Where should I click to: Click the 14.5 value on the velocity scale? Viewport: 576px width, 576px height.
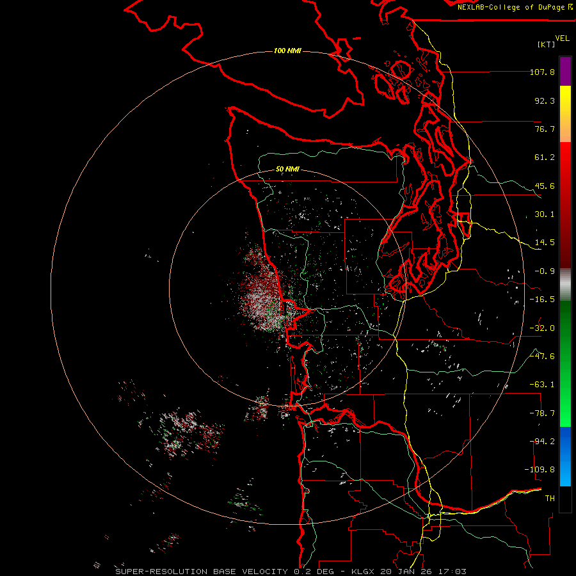tap(545, 243)
